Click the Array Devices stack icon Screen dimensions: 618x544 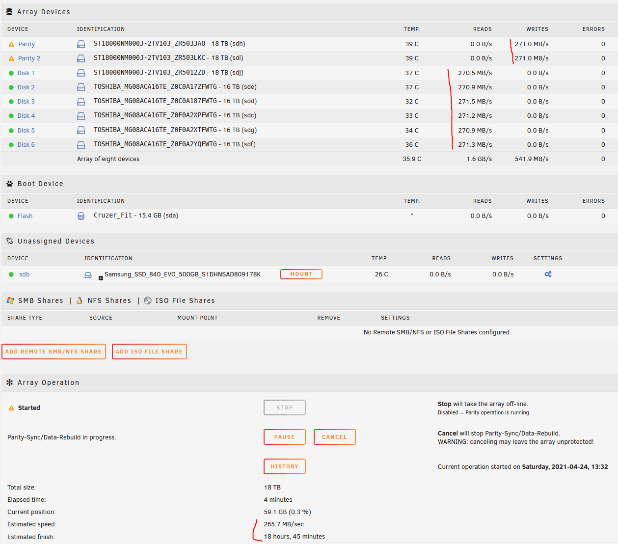click(9, 12)
